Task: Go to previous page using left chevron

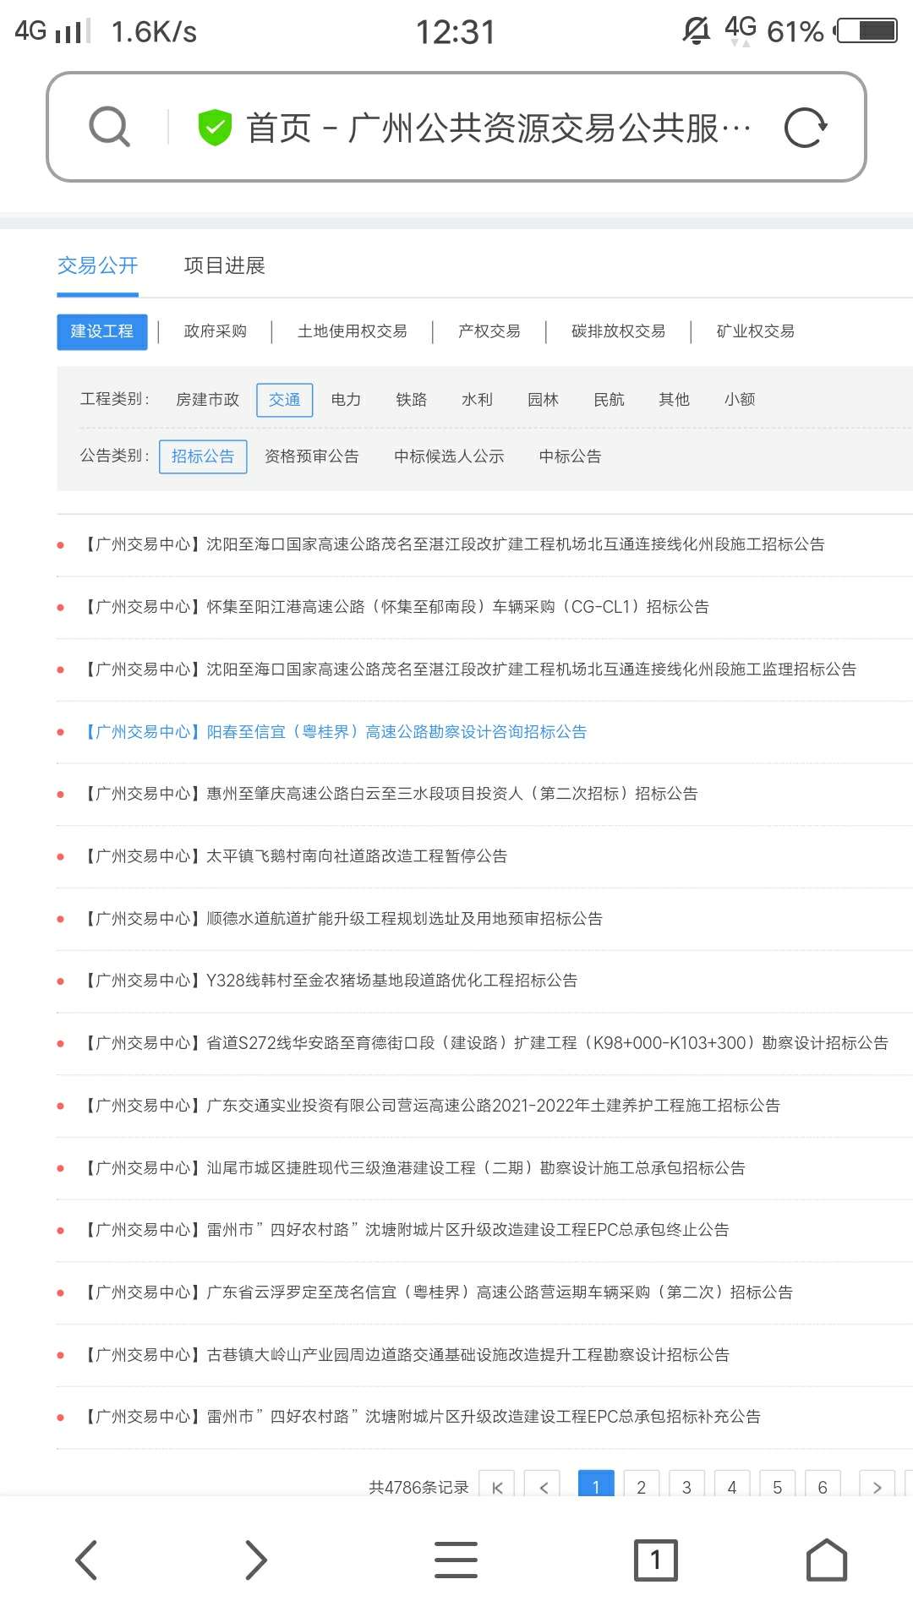Action: (x=543, y=1485)
